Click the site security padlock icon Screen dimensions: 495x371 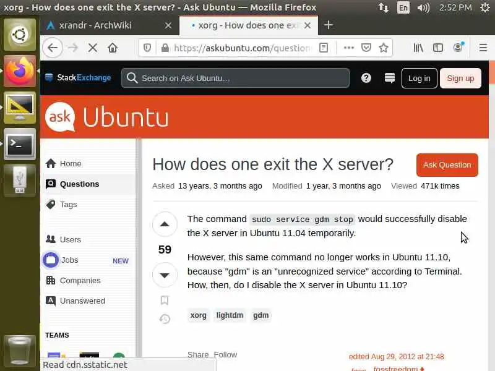tap(165, 48)
